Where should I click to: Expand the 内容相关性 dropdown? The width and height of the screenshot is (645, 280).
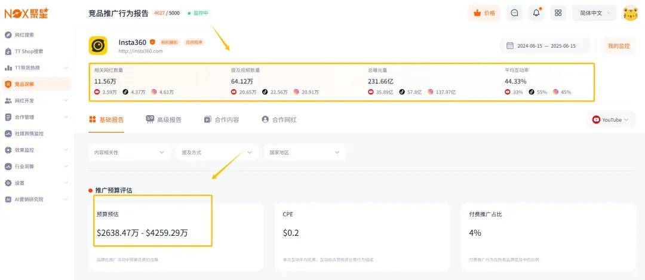click(x=128, y=152)
